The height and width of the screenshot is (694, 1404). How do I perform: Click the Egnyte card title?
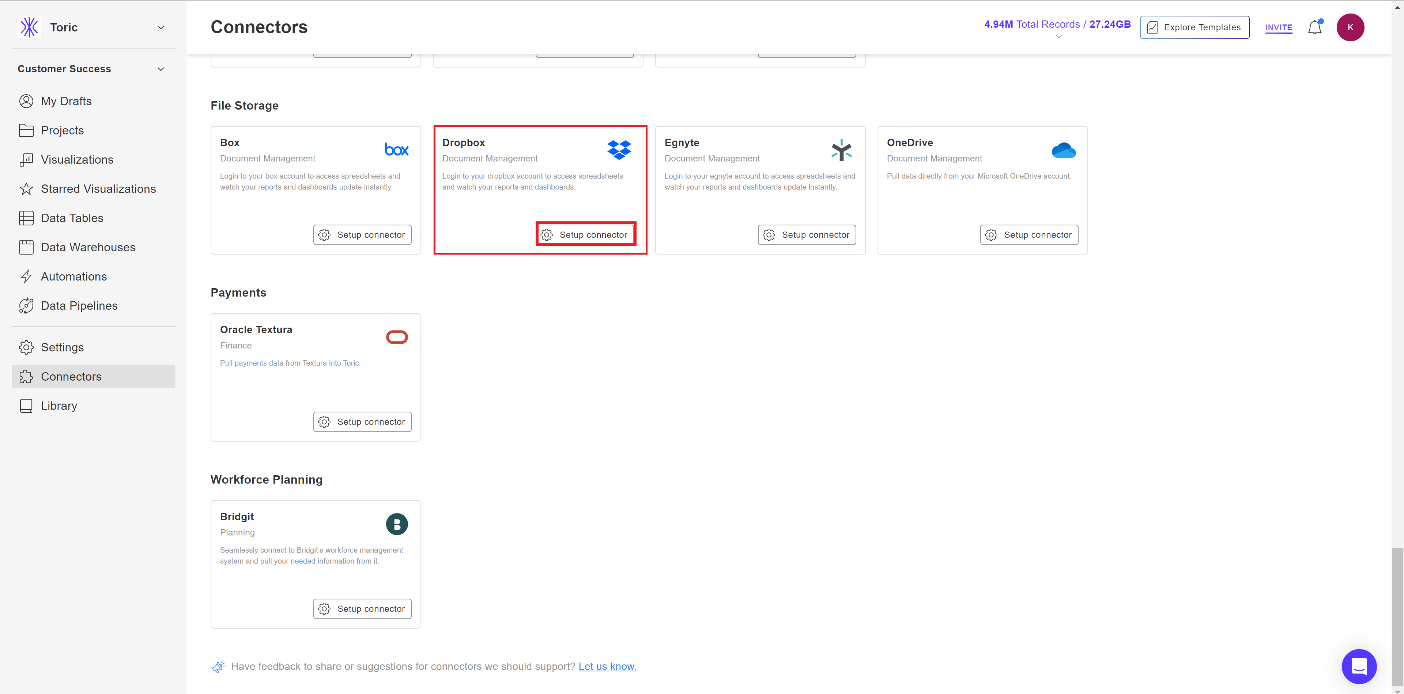[x=681, y=142]
